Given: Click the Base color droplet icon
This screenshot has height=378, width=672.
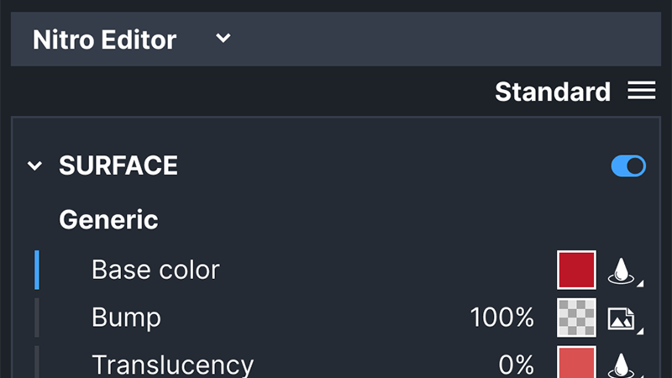Looking at the screenshot, I should click(x=621, y=270).
